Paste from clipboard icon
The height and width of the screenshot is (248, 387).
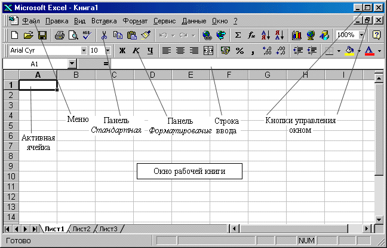[132, 35]
